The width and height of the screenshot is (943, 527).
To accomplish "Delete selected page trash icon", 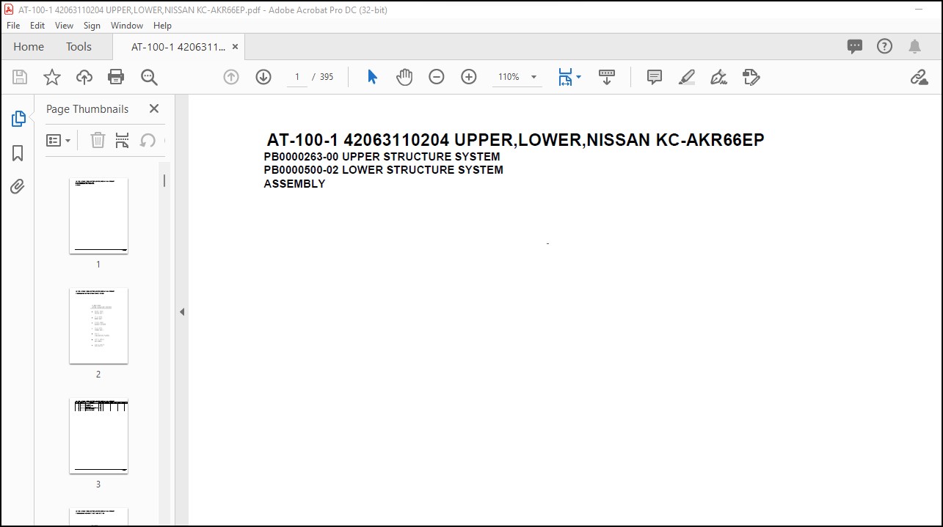I will (98, 140).
